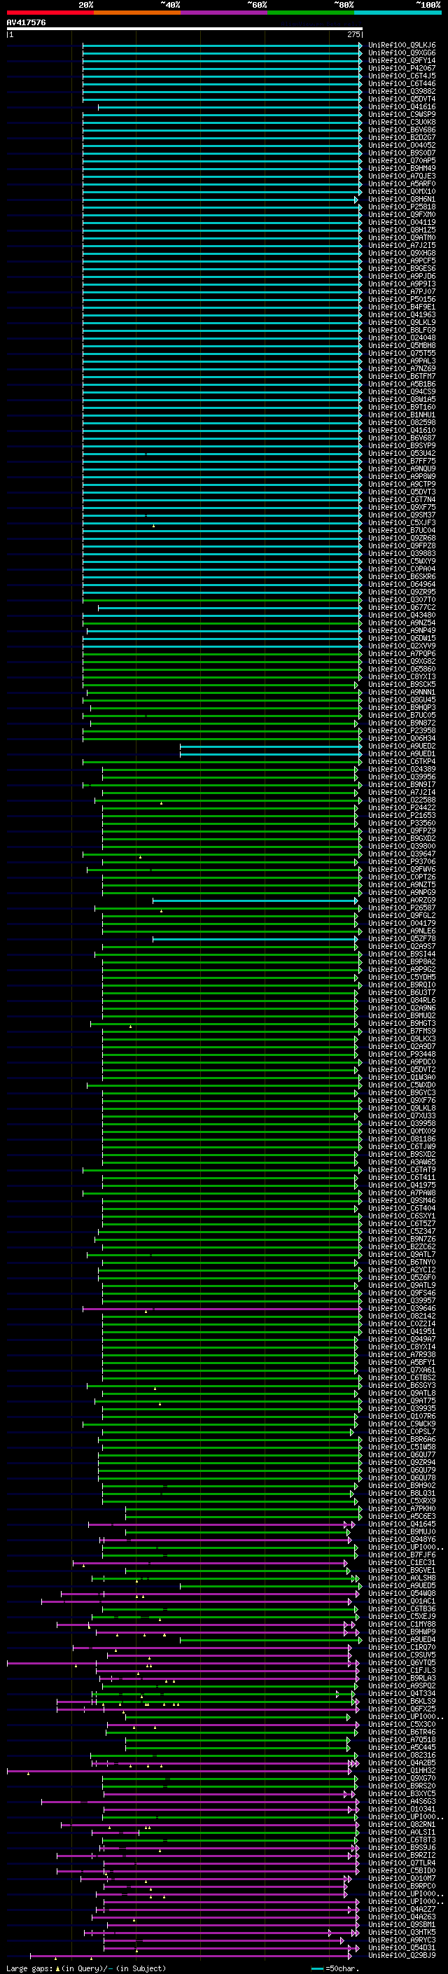The height and width of the screenshot is (1974, 448).
Task: Click hit label UniRef100_B9SI44
Action: (402, 954)
